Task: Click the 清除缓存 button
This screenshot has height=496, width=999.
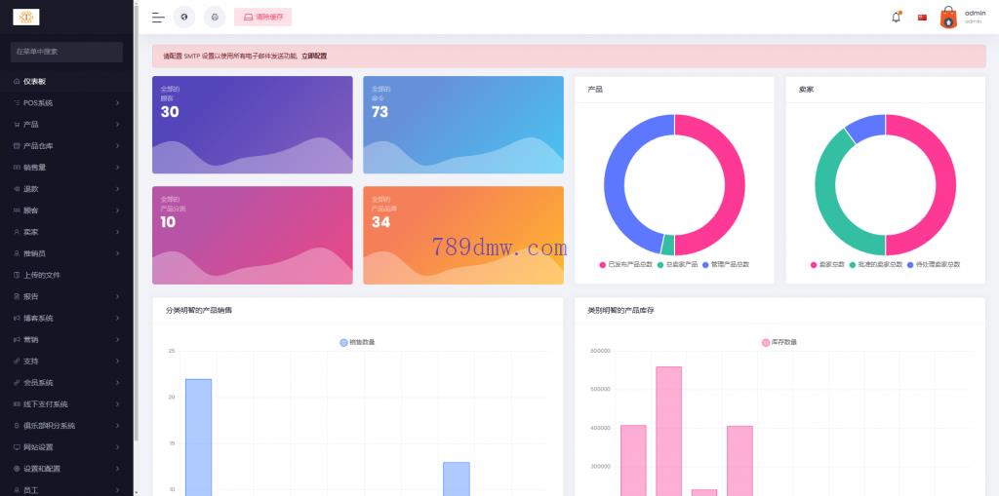Action: click(262, 18)
